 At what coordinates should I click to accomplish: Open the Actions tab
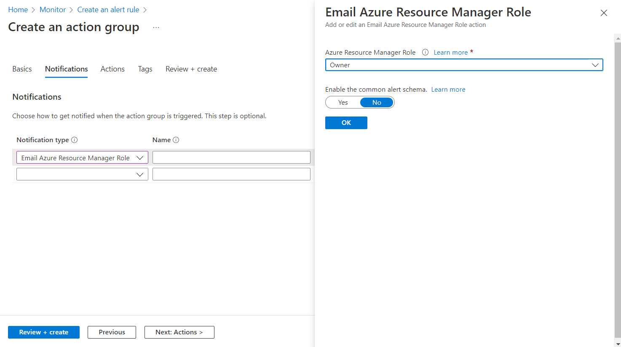112,69
